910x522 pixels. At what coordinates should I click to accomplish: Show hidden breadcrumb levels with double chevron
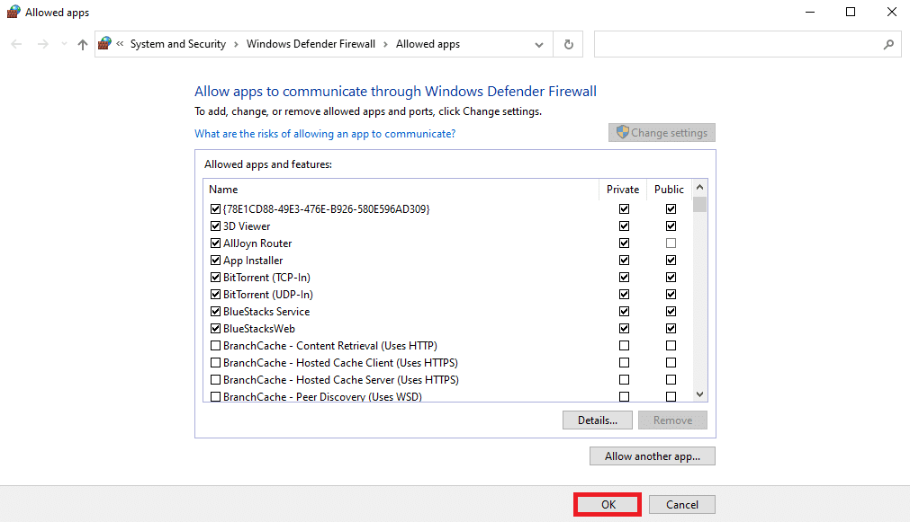(x=120, y=43)
